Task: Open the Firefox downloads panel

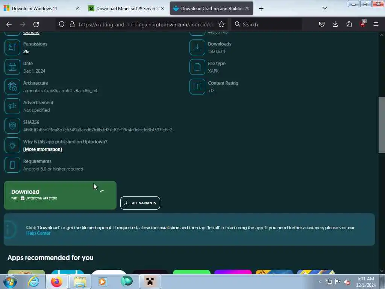Action: pyautogui.click(x=335, y=24)
